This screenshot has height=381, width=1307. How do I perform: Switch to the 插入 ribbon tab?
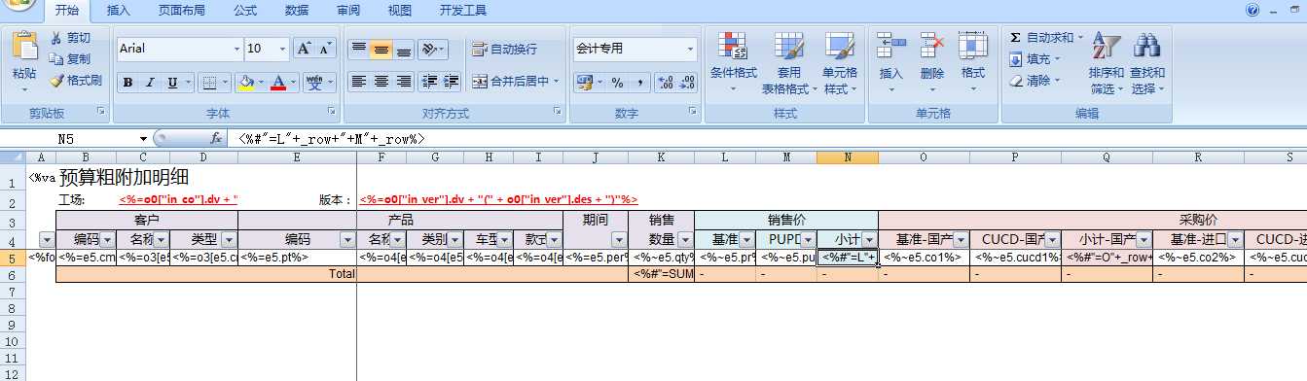119,11
